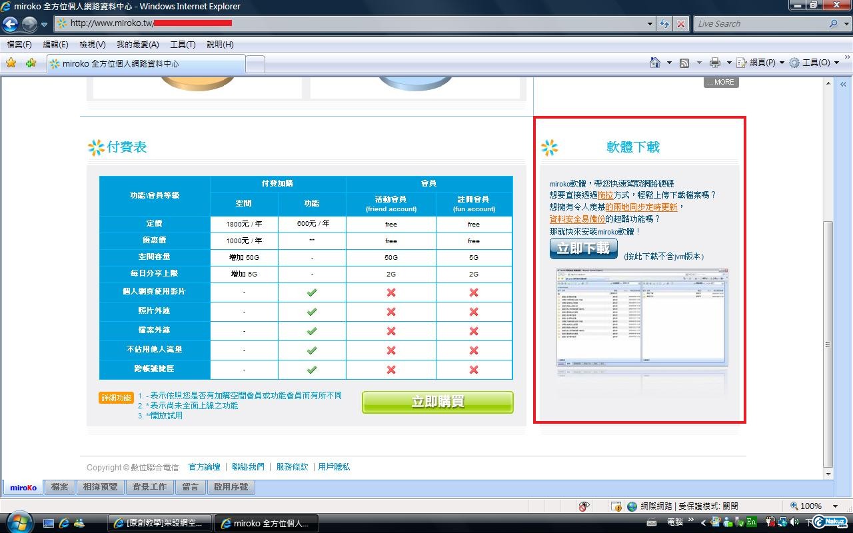Add page to favorites with the plus-star icon
Viewport: 853px width, 533px height.
(31, 63)
